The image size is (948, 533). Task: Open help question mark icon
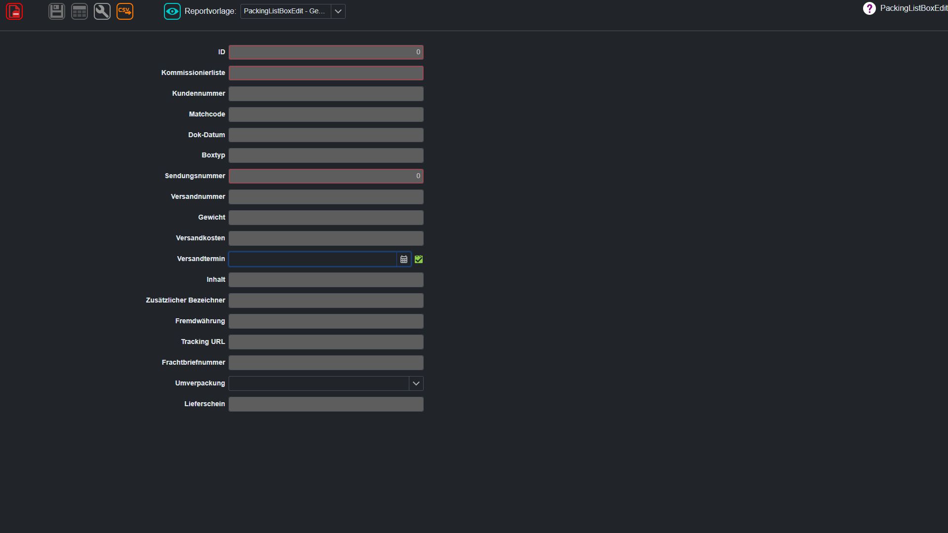(869, 8)
